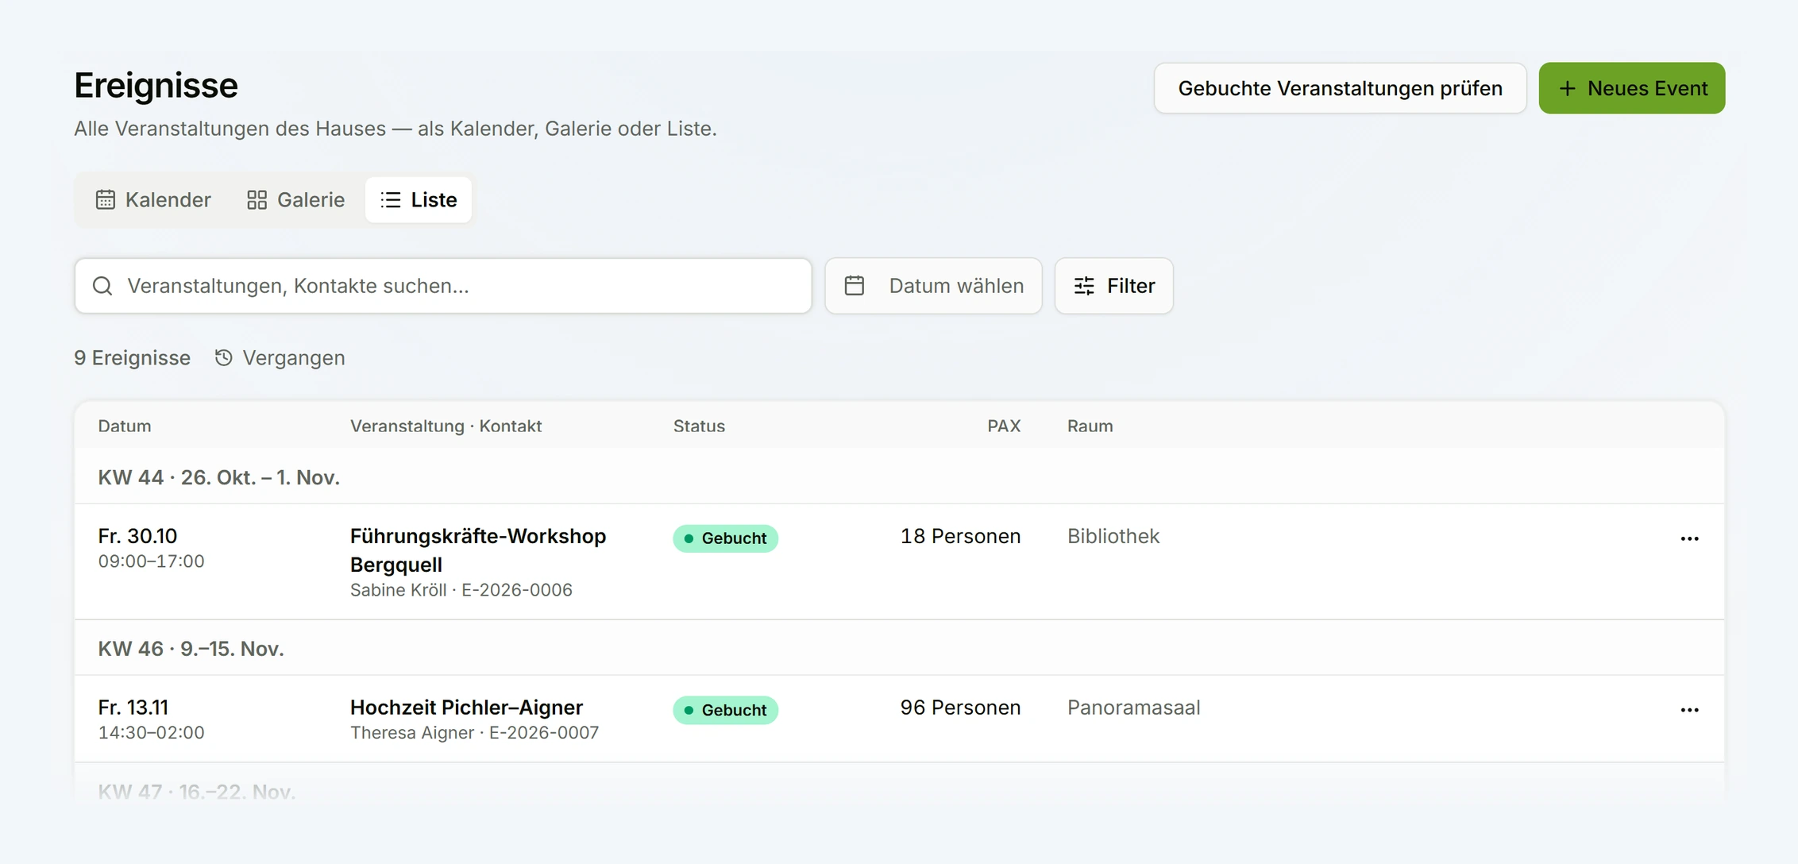Click the calendar icon on Kalender tab
Screen dimensions: 1798x864
coord(105,199)
